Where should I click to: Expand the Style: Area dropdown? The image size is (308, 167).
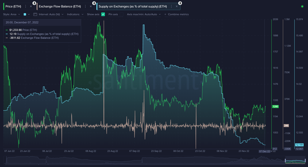(x=12, y=14)
